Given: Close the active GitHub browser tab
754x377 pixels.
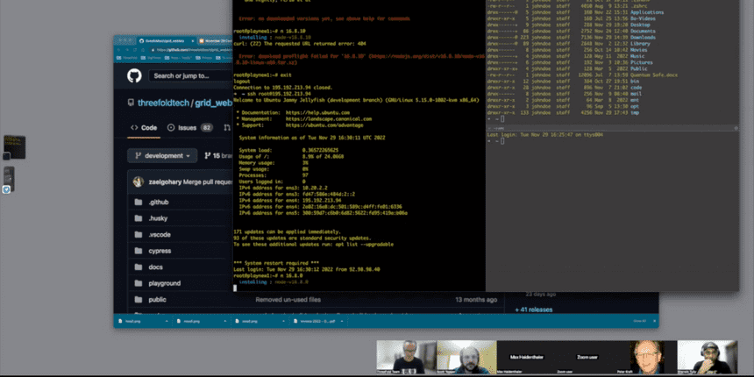Looking at the screenshot, I should [192, 41].
